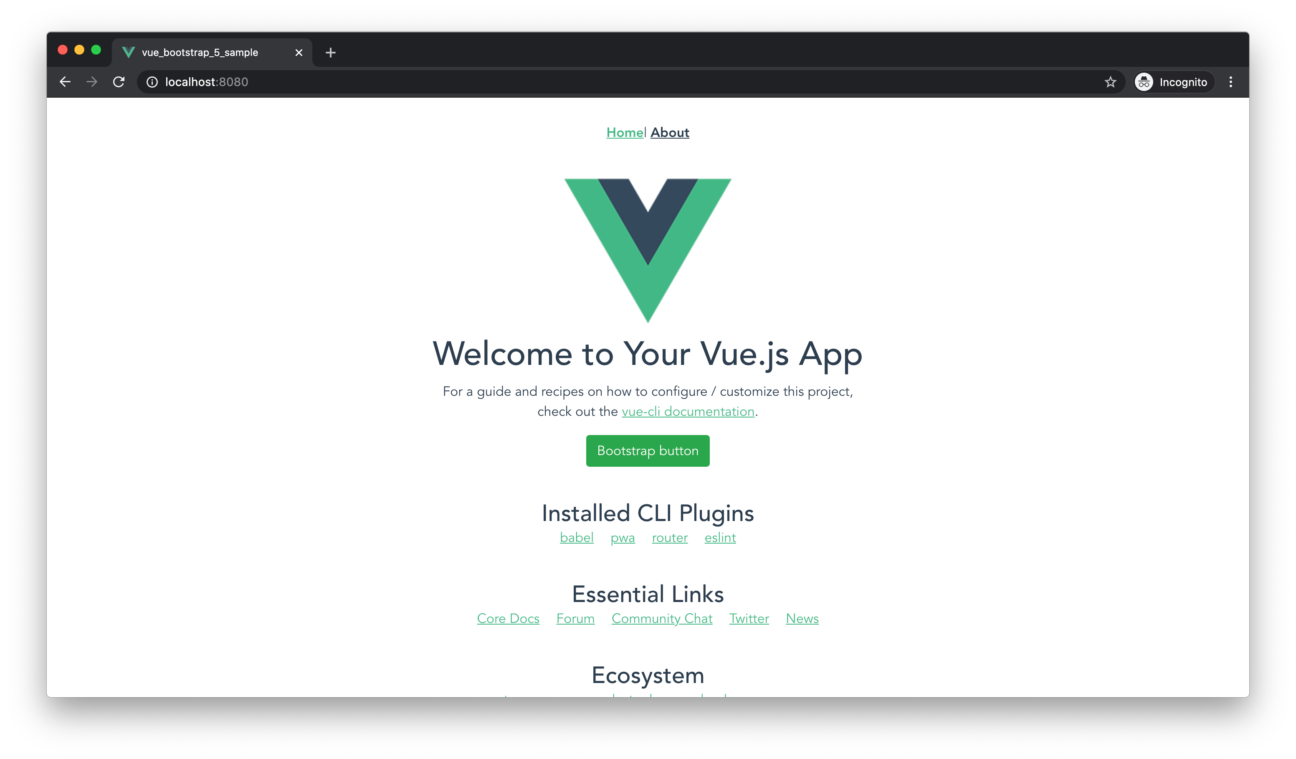
Task: Click the News essential link
Action: click(802, 618)
